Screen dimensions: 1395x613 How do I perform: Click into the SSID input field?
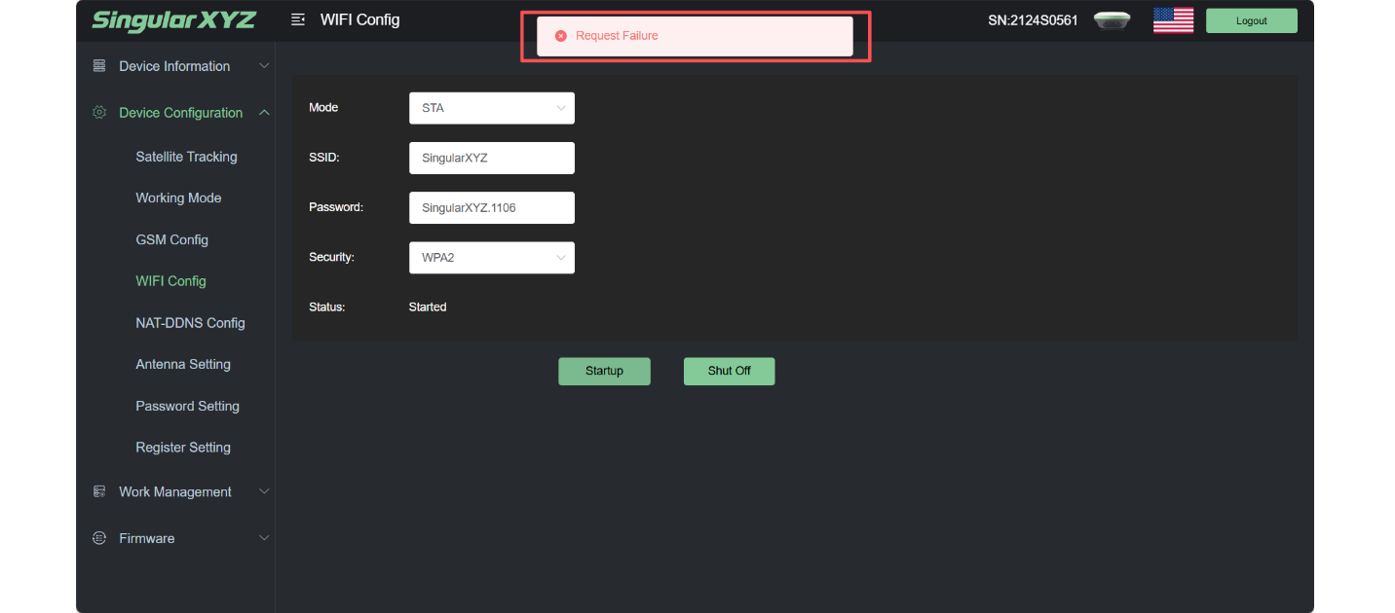coord(491,158)
